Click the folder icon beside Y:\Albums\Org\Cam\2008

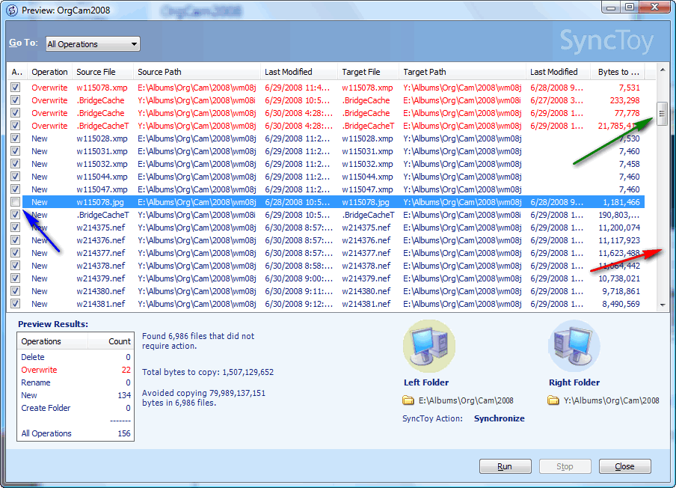(x=553, y=400)
